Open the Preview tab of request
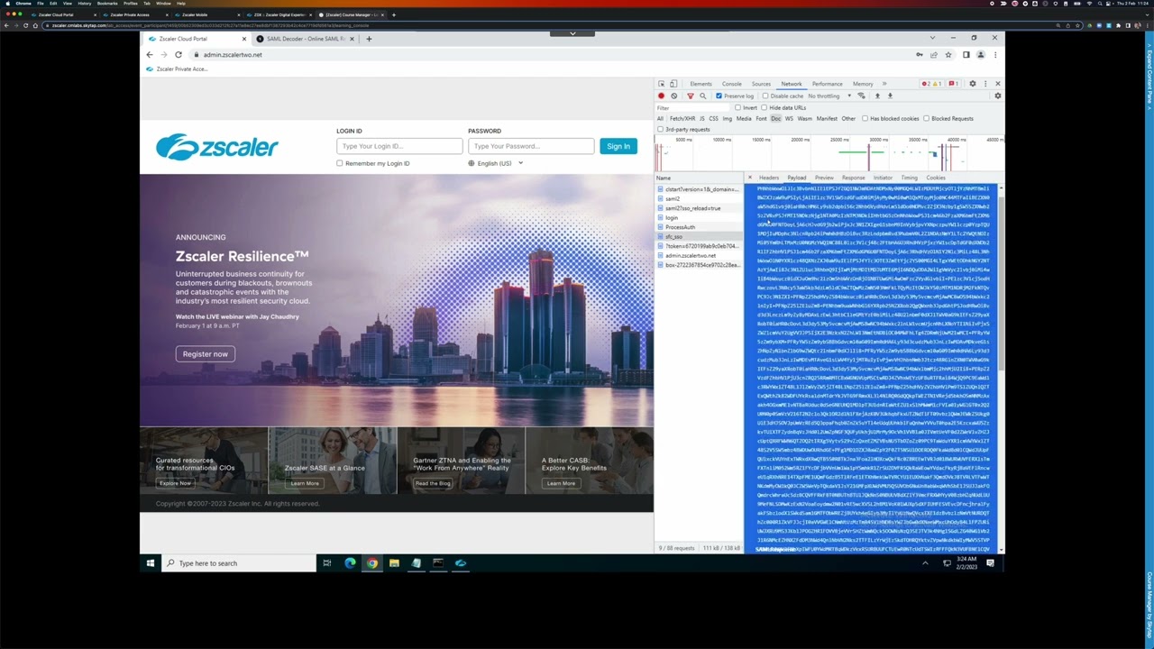This screenshot has width=1154, height=649. click(824, 178)
